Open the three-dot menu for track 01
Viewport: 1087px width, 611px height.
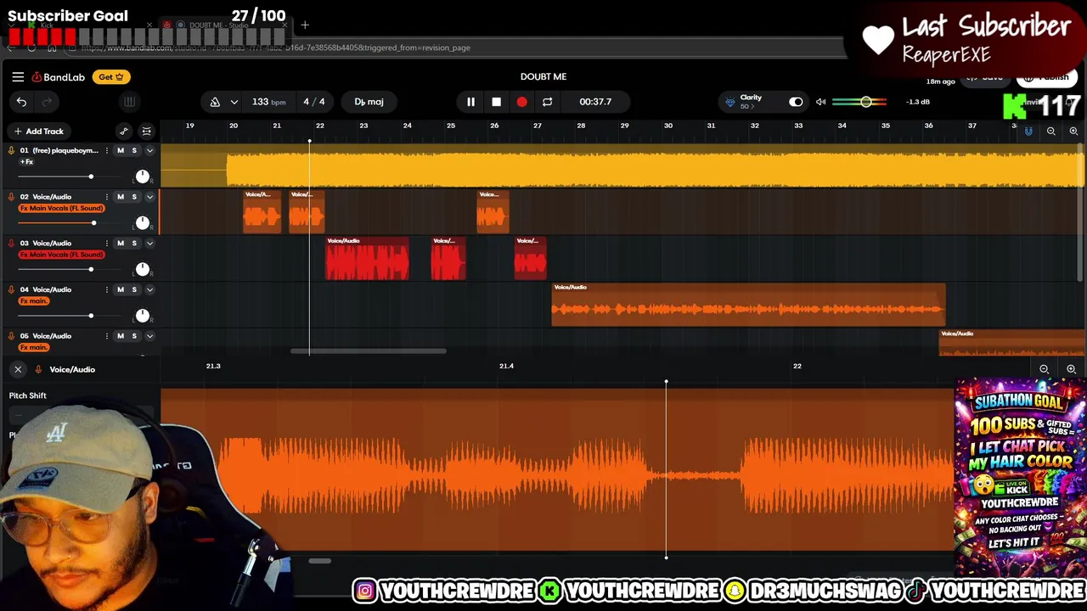(106, 150)
